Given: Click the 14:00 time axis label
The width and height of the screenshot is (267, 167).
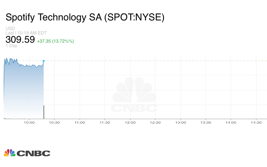Looking at the screenshot, I should tap(231, 122).
